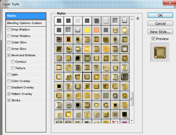Open the Styles flyout menu arrow

click(138, 18)
